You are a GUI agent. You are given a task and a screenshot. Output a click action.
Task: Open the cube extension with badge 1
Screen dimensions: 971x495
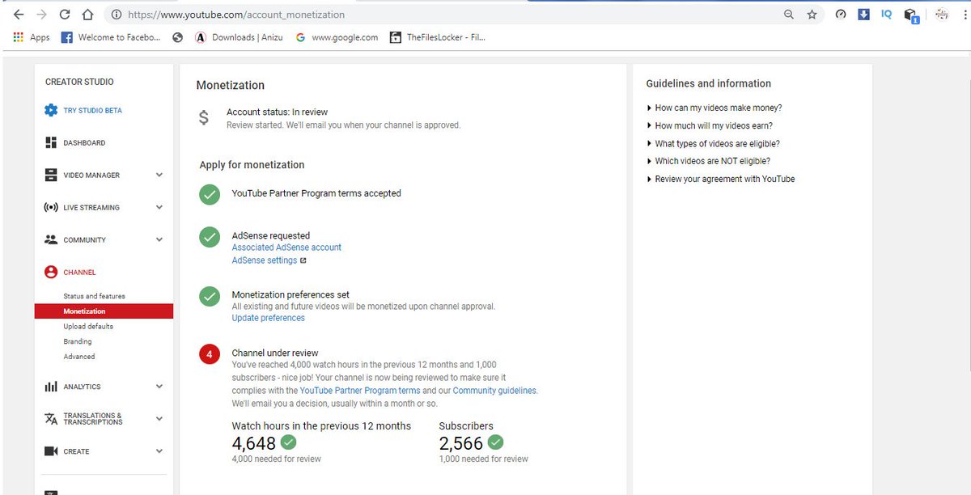point(911,15)
